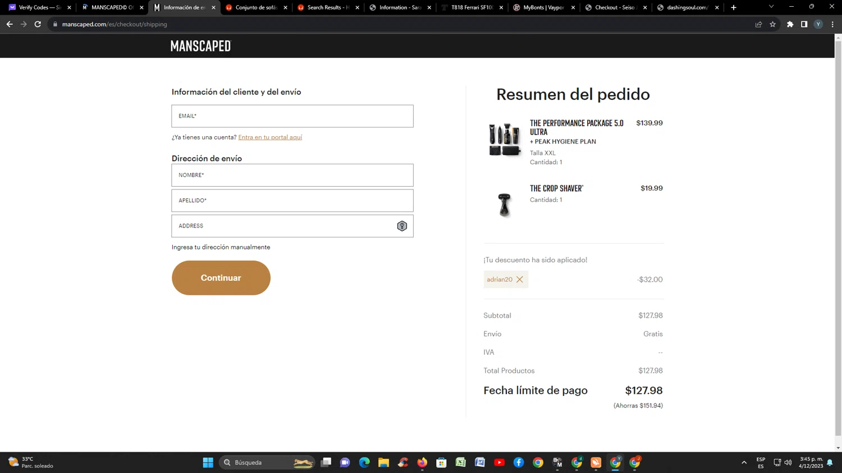Open the Windows Start menu

click(x=208, y=462)
